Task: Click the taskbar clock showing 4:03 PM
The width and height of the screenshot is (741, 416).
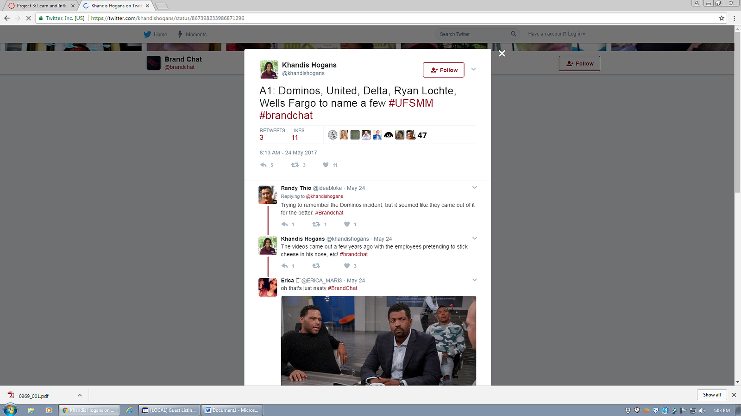Action: [x=722, y=410]
